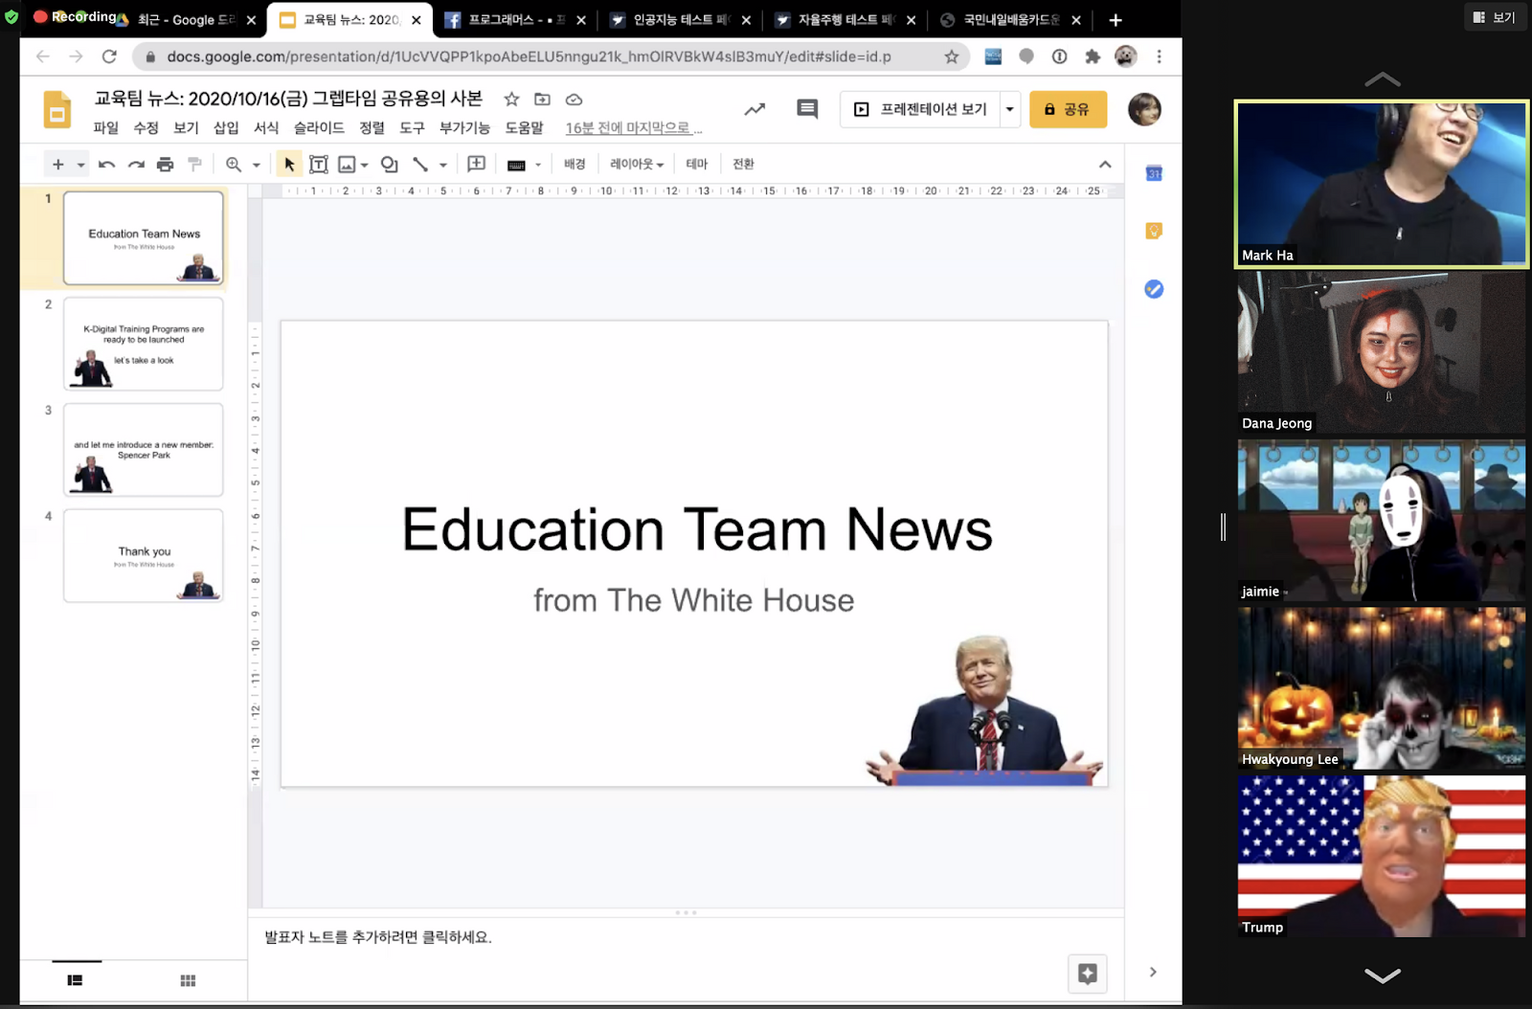
Task: Start presentation with 프레젠테이션 보기
Action: coord(920,109)
